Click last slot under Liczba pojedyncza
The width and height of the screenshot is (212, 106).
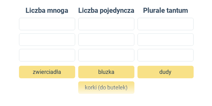click(106, 55)
